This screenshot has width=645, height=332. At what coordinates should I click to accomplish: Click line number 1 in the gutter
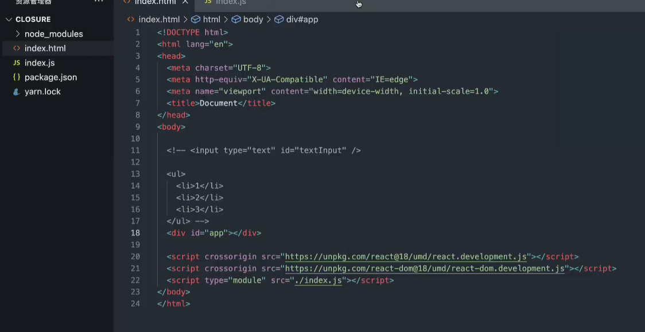pos(137,33)
